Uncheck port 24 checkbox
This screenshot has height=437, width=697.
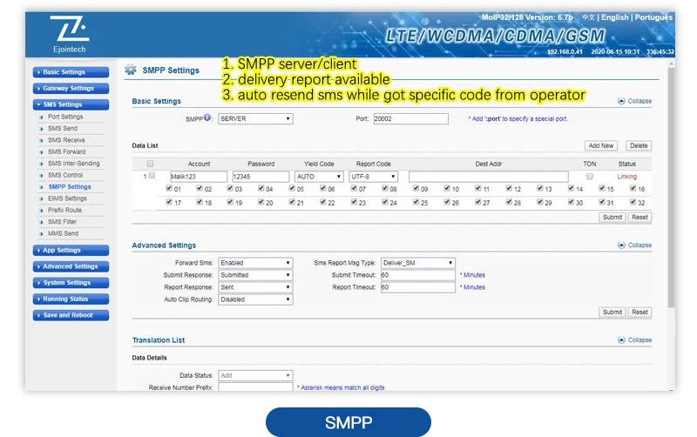click(385, 202)
